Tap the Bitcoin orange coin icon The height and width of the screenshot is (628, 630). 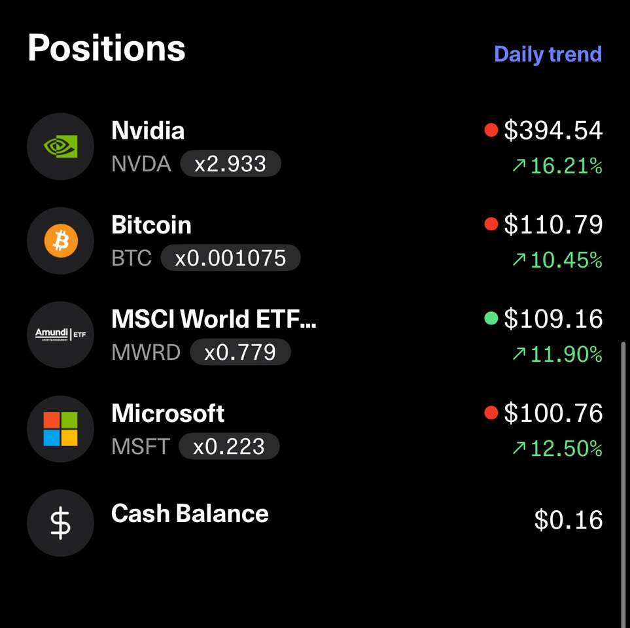click(x=61, y=240)
